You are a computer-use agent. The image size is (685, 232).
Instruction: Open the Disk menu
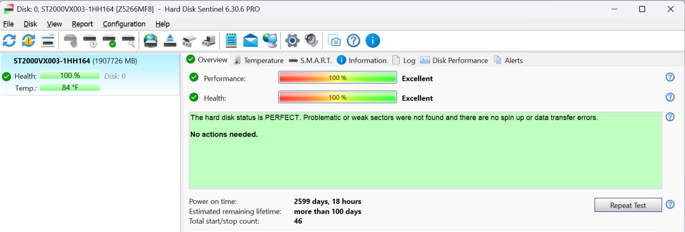tap(30, 24)
